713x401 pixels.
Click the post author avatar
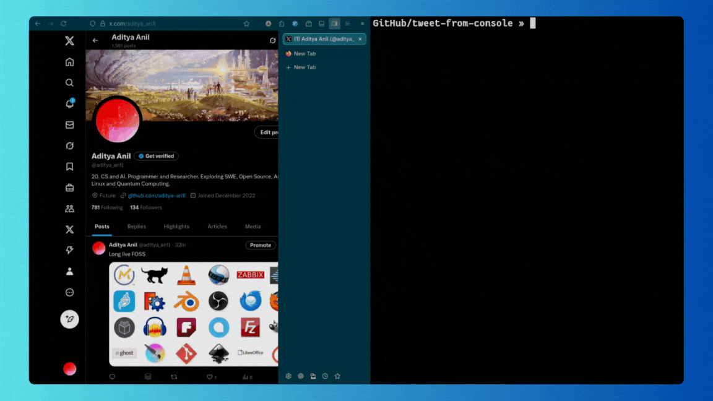tap(98, 248)
